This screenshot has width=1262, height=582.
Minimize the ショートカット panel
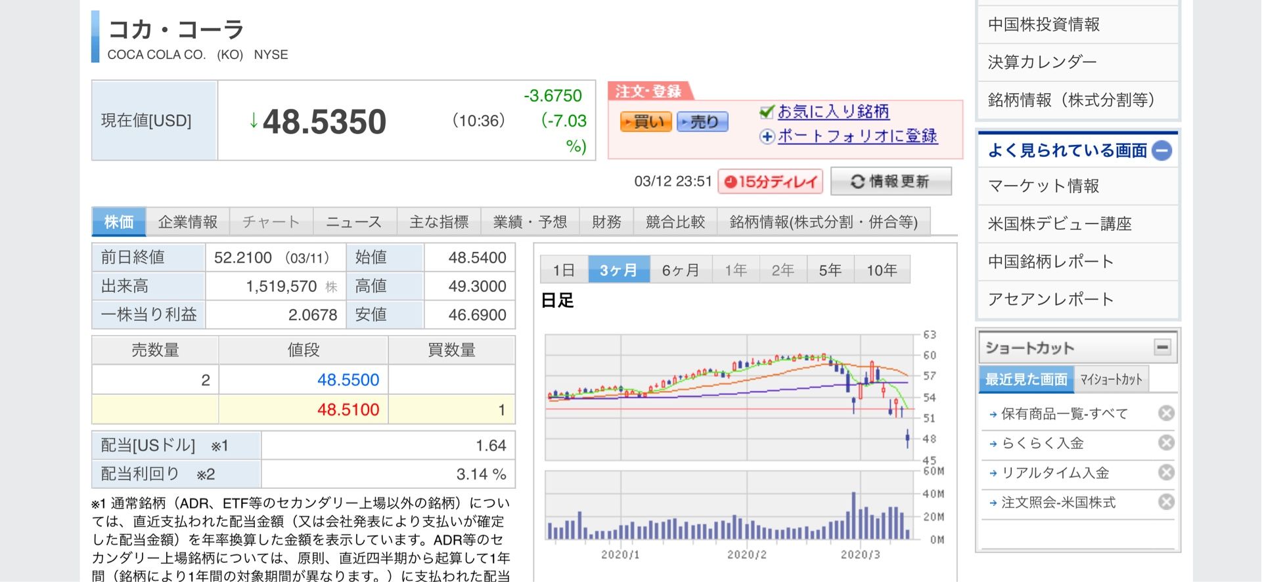pyautogui.click(x=1162, y=347)
